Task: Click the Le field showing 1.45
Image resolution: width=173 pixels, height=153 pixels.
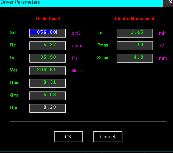Action: coord(135,33)
